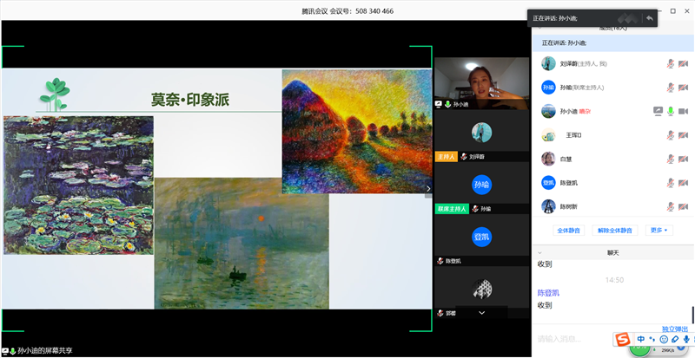
Task: Click muted mic icon beside 陈登凯 tile label
Action: [x=440, y=261]
